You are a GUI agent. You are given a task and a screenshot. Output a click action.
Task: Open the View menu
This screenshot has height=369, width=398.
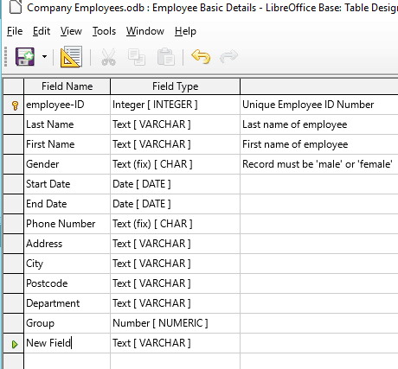(71, 31)
